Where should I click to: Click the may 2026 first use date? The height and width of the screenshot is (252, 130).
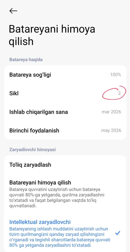tap(111, 130)
